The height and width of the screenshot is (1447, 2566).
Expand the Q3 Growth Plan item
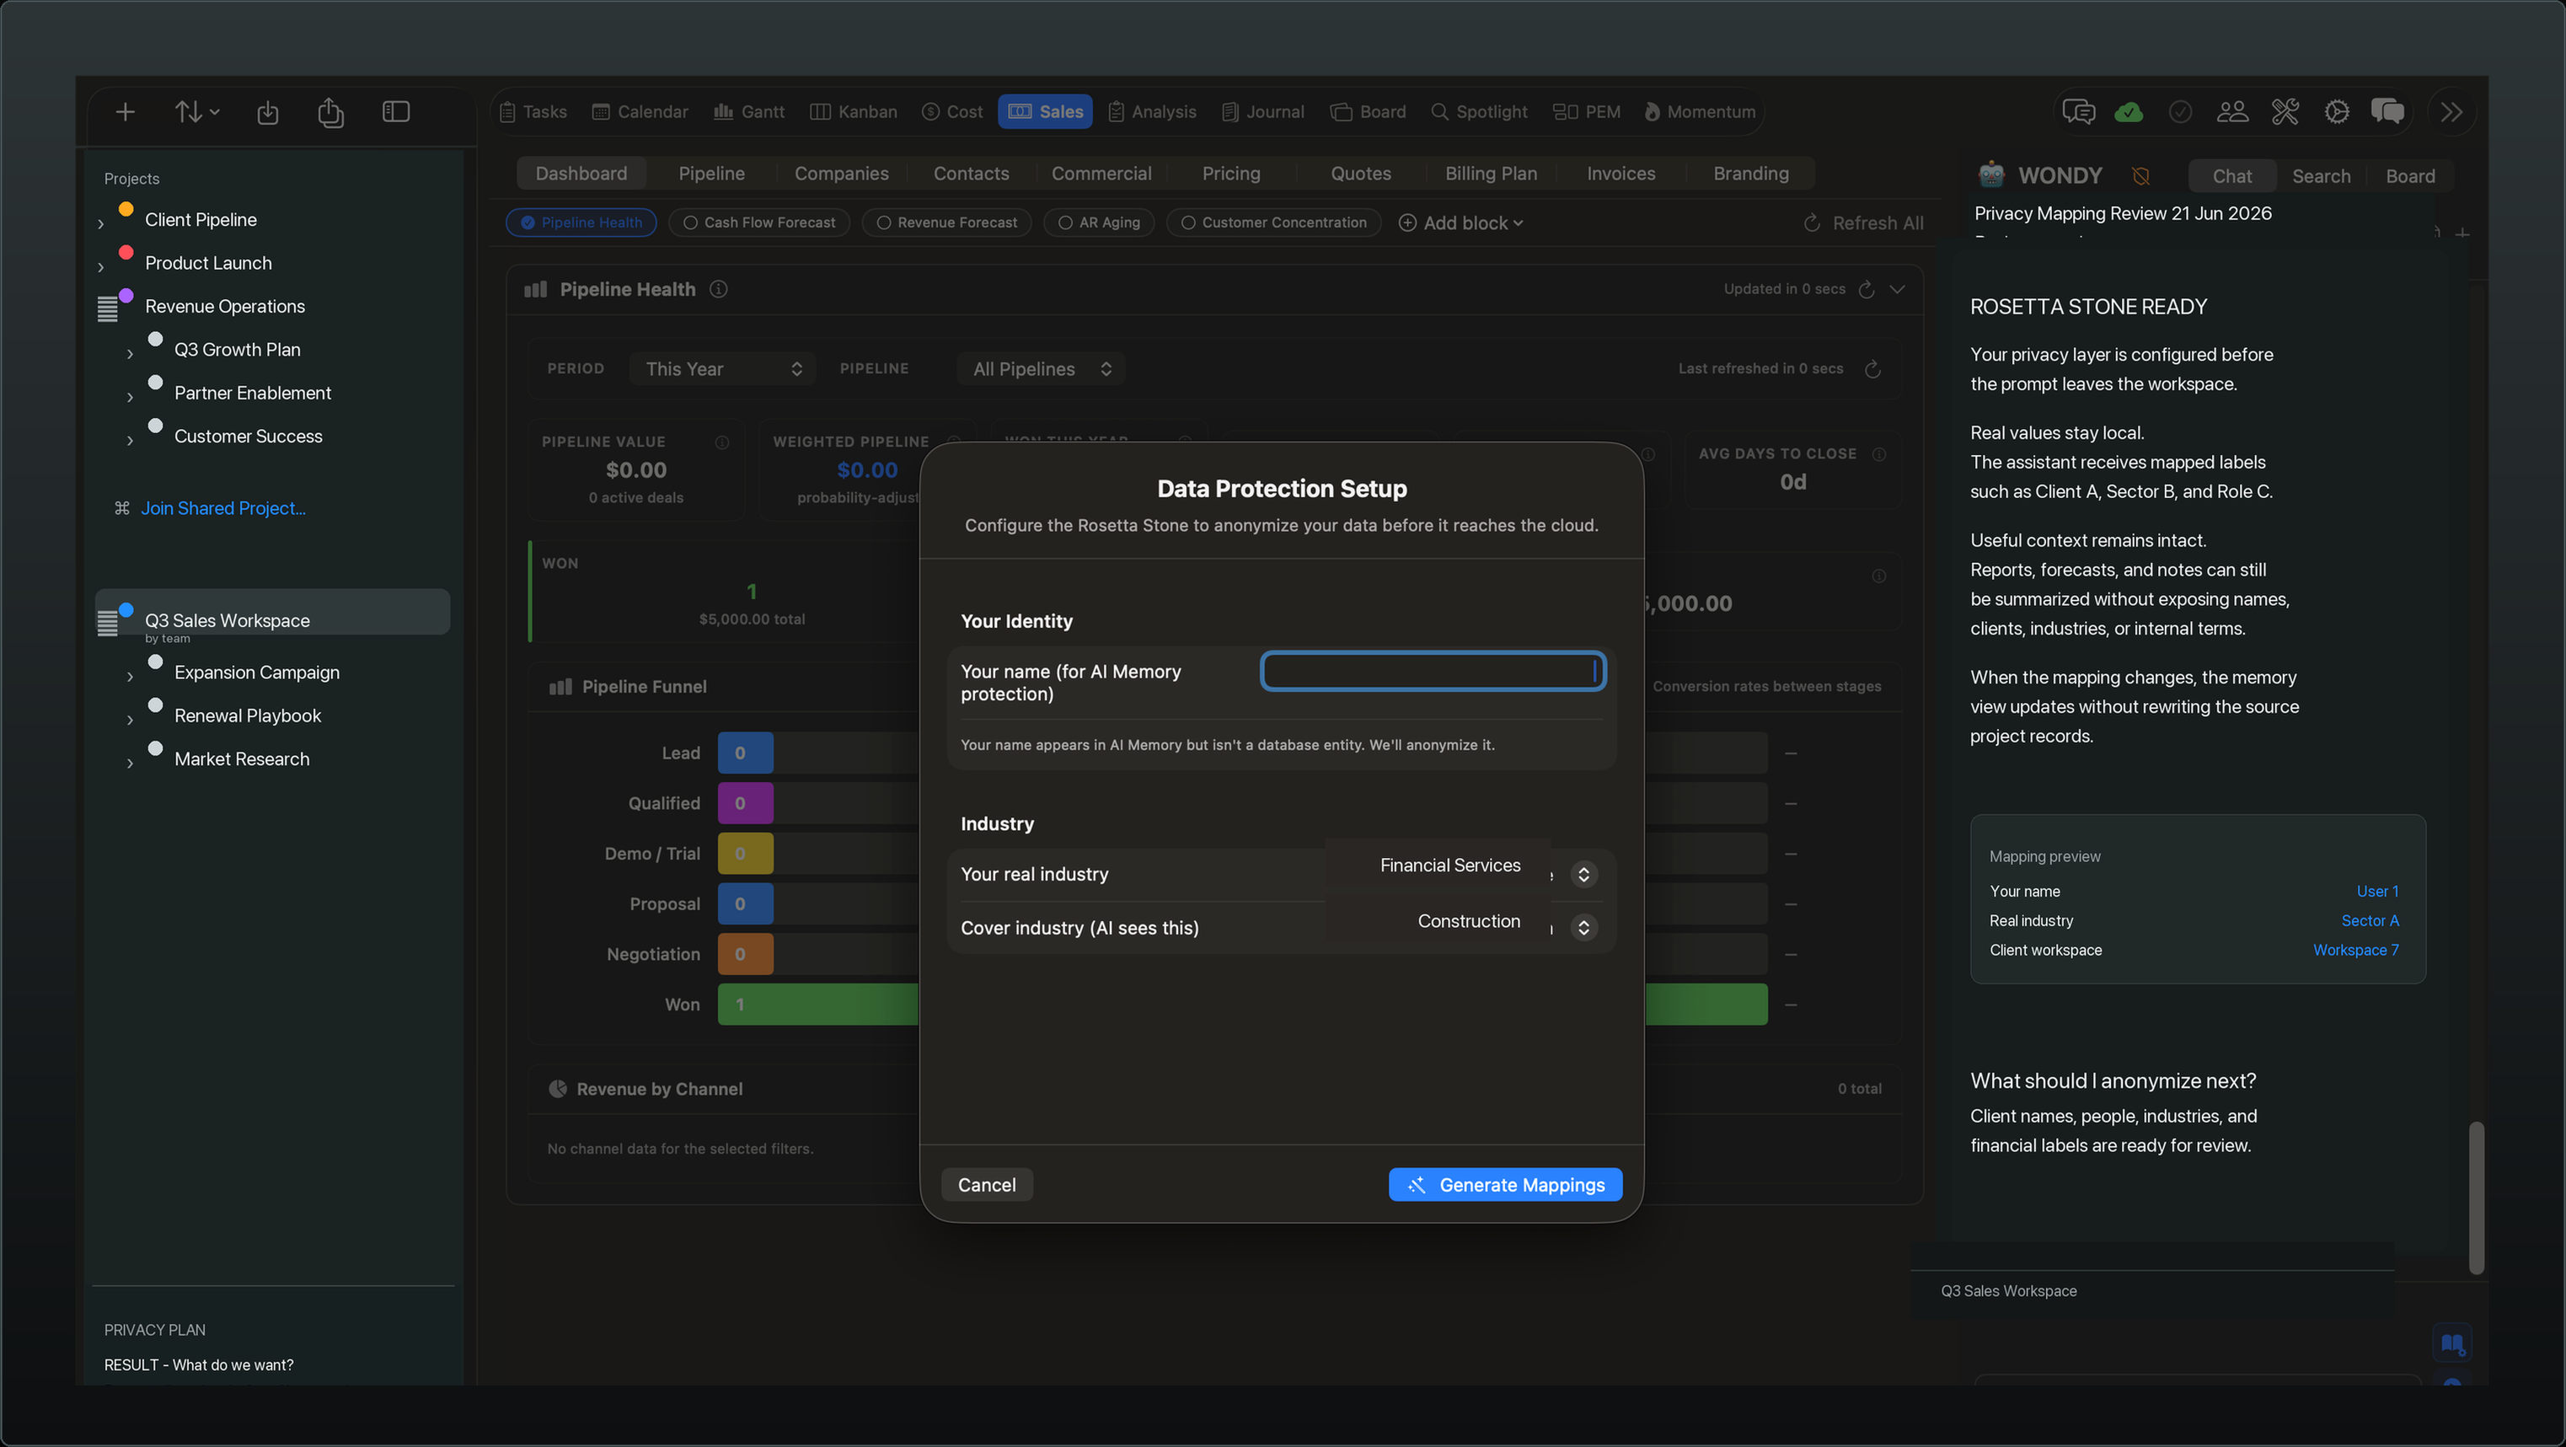(130, 354)
